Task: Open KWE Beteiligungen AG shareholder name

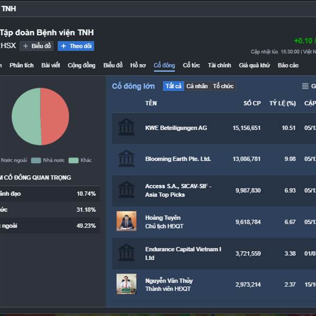Action: tap(176, 128)
